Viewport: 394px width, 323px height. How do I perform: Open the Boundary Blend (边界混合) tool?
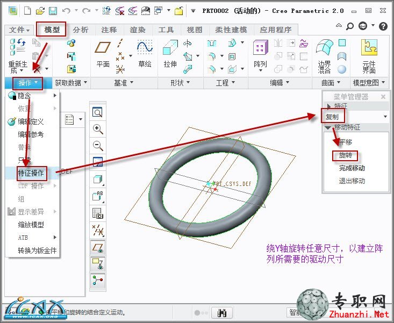(324, 56)
